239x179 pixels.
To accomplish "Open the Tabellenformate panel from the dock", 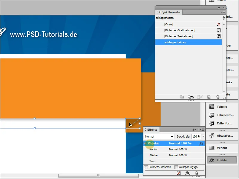I will [x=222, y=115].
